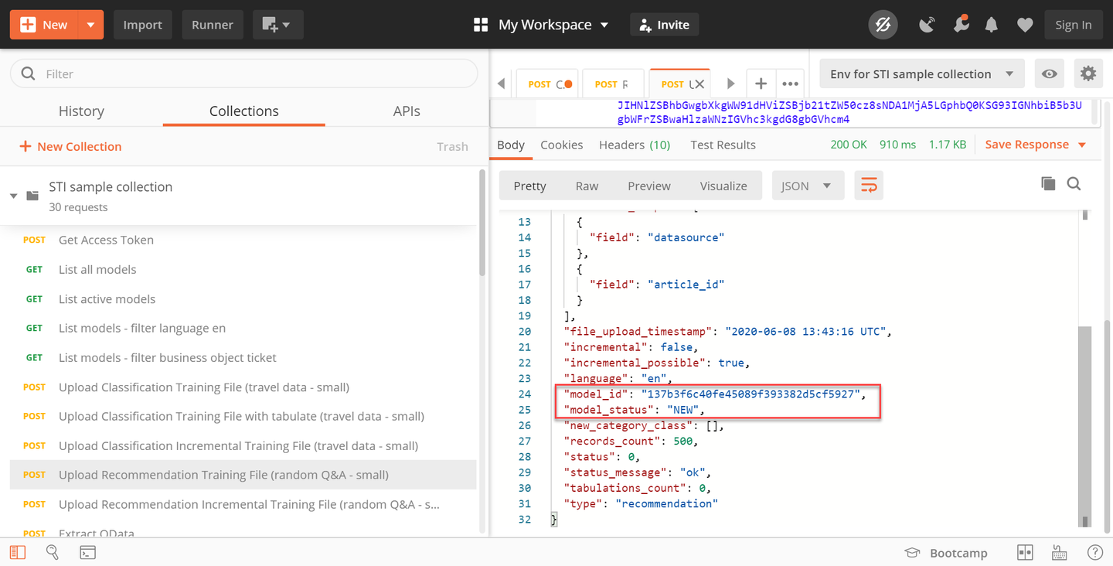
Task: Click the Import button
Action: pos(143,25)
